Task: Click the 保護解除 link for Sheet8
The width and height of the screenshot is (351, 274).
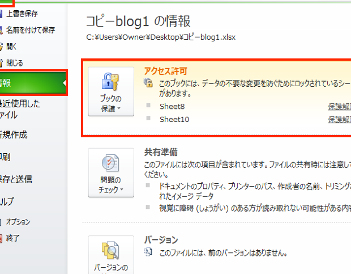Action: [x=339, y=107]
